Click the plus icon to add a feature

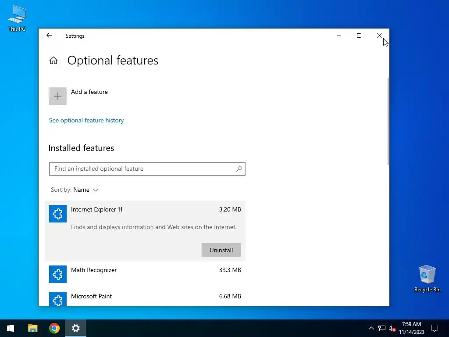point(58,96)
